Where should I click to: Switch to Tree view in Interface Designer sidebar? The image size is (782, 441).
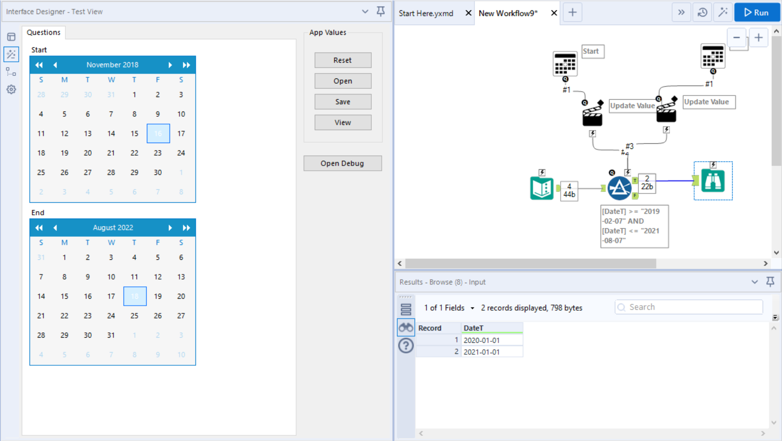coord(11,72)
